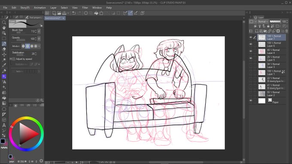Click Brush Size stepper arrows

(x=36, y=31)
